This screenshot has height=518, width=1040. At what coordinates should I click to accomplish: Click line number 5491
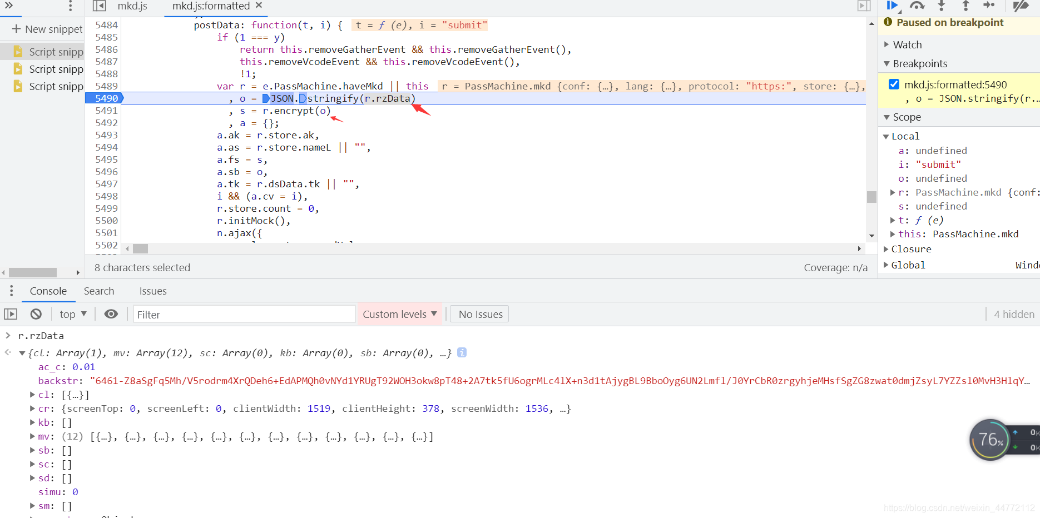click(x=106, y=111)
